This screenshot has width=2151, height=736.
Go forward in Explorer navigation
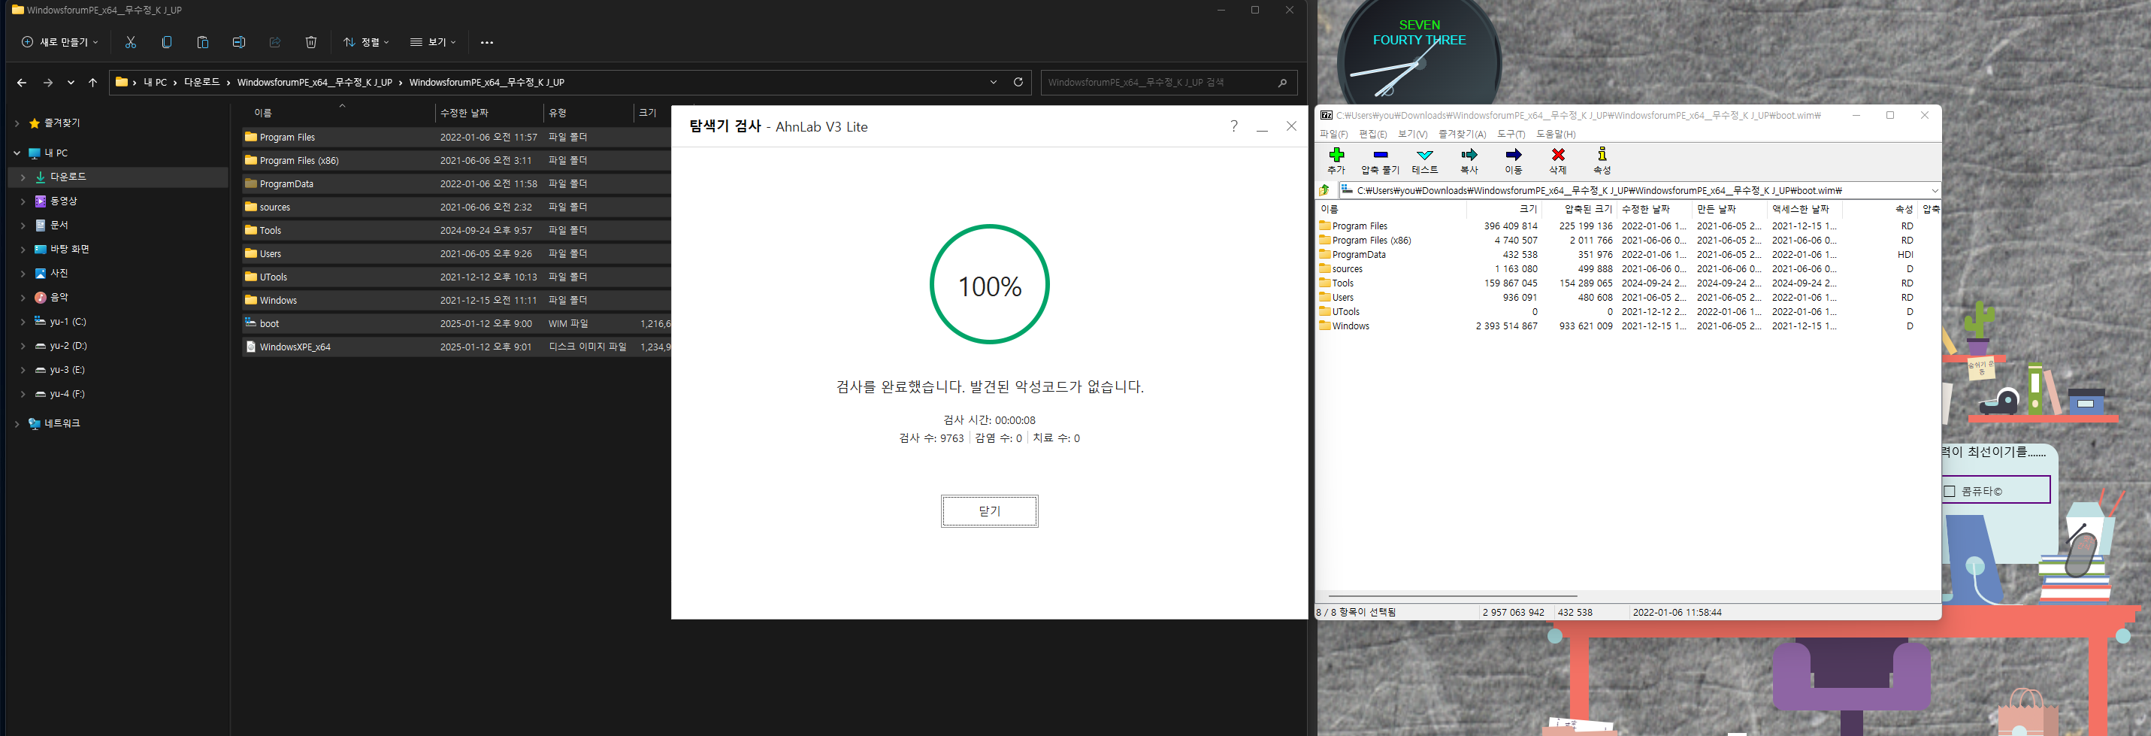click(47, 83)
